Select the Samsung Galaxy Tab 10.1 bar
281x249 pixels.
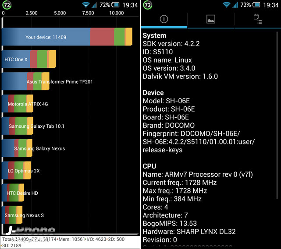coord(18,126)
